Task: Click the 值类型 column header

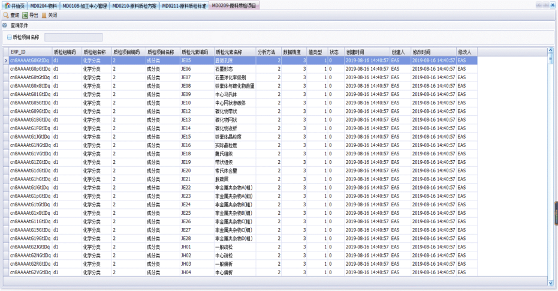Action: point(318,52)
